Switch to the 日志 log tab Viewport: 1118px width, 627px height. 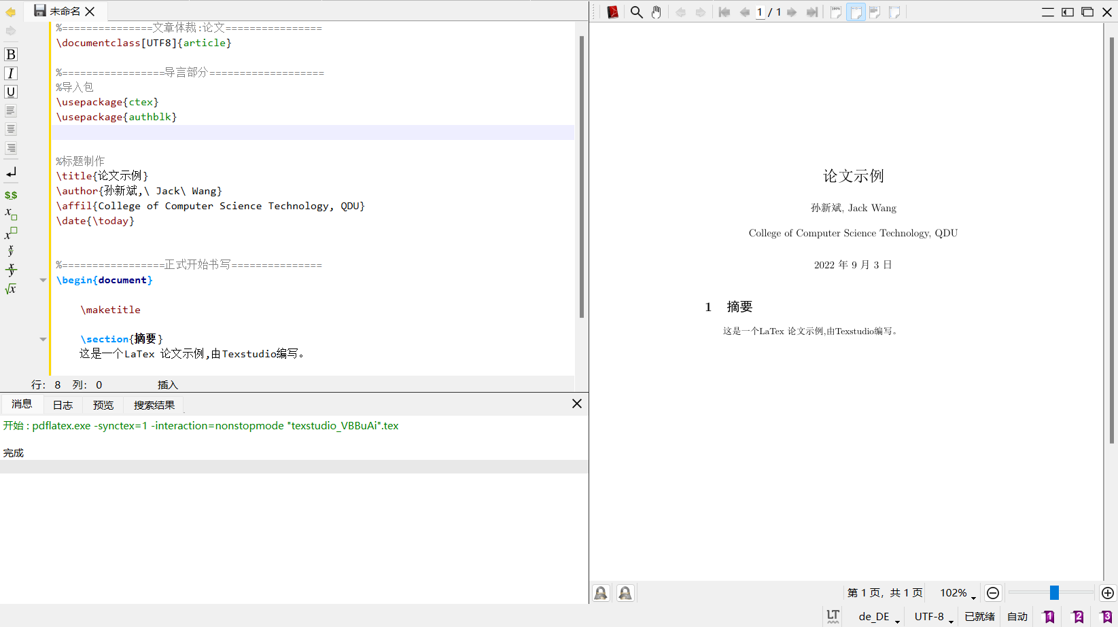63,405
